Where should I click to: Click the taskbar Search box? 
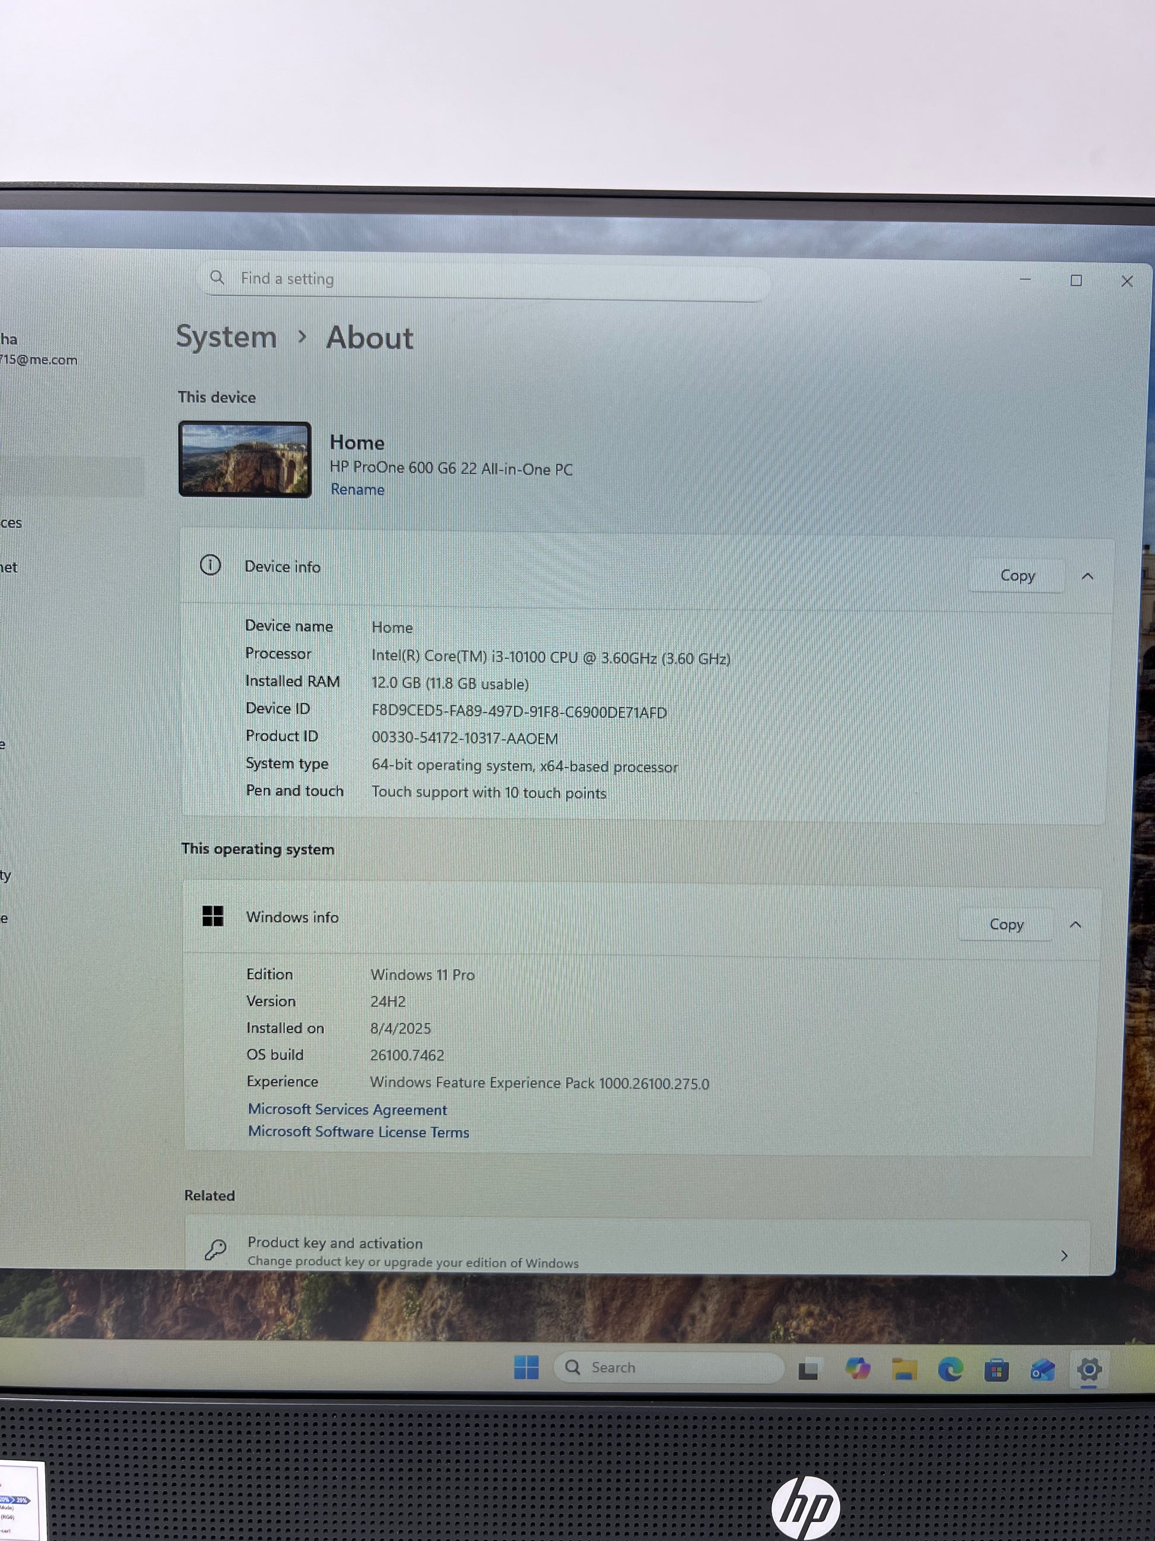tap(668, 1368)
